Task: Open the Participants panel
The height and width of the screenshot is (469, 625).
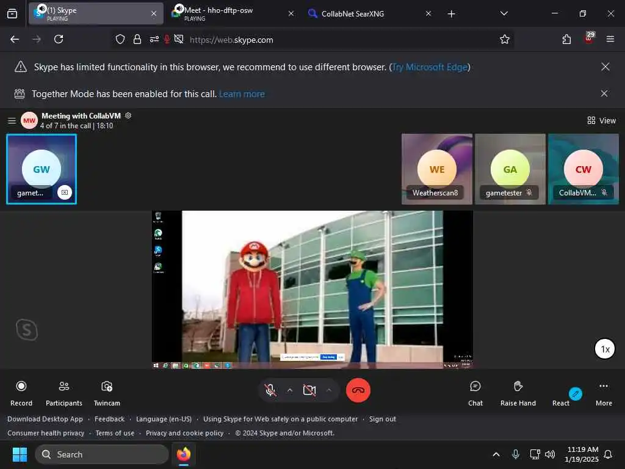Action: point(63,393)
